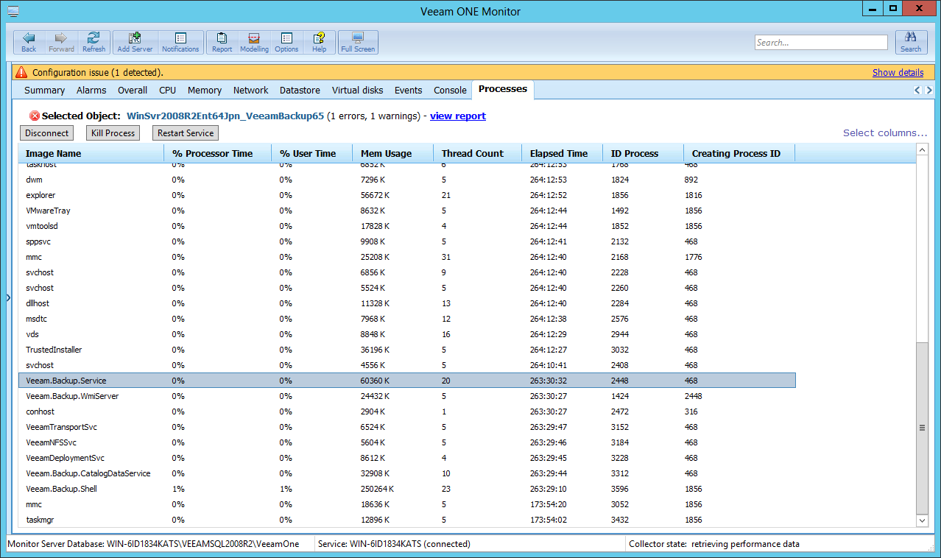Click the vertical scrollbar thumb
941x558 pixels.
922,427
